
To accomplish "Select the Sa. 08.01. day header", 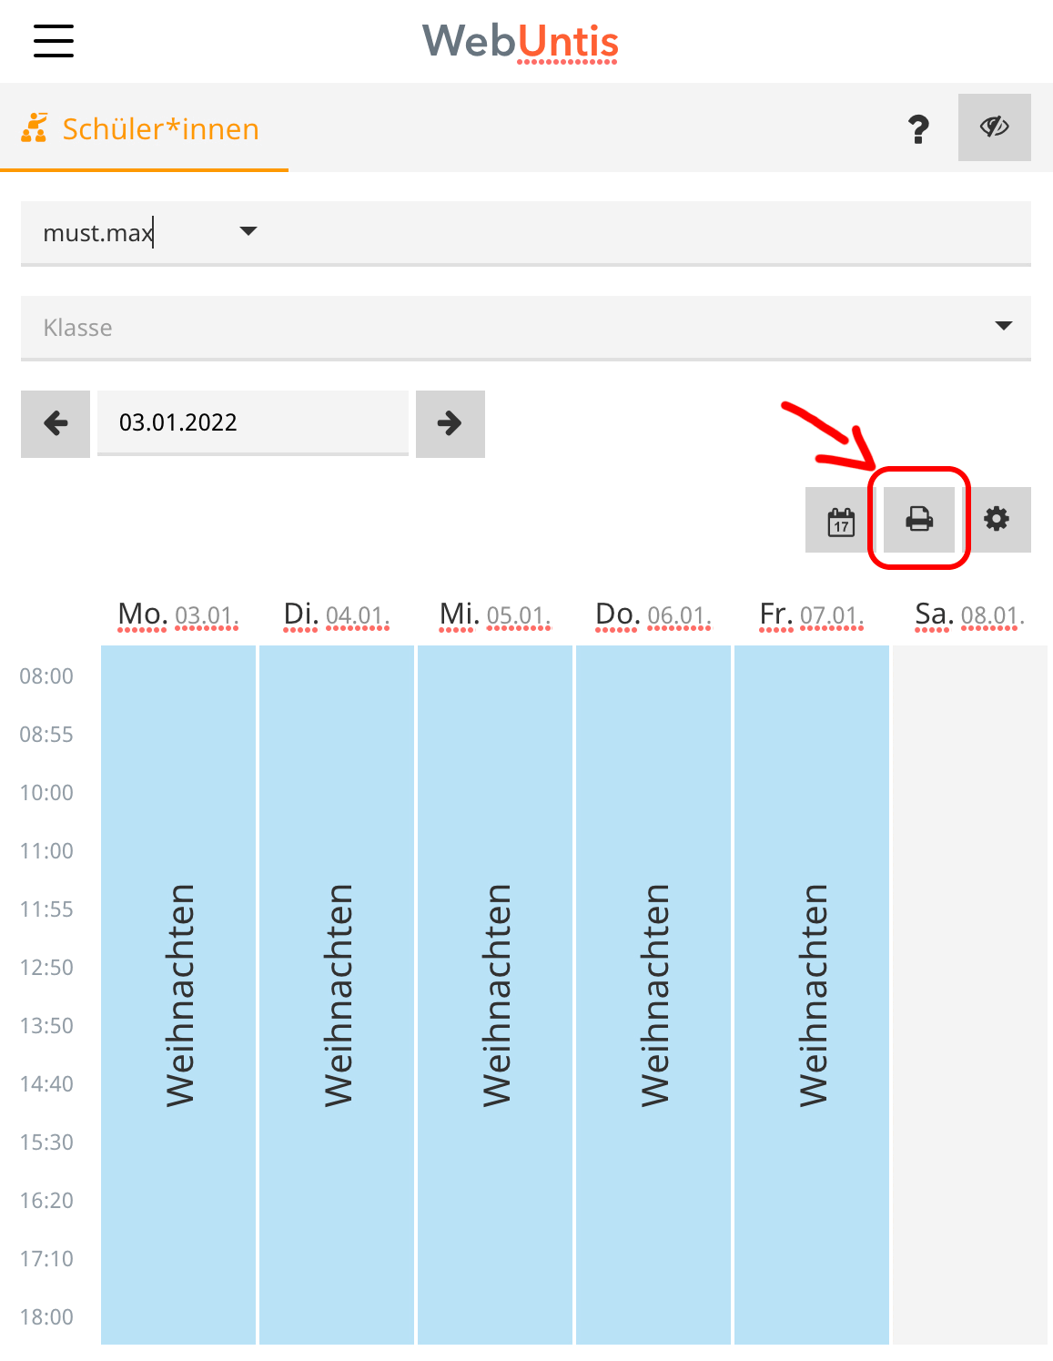I will tap(970, 615).
